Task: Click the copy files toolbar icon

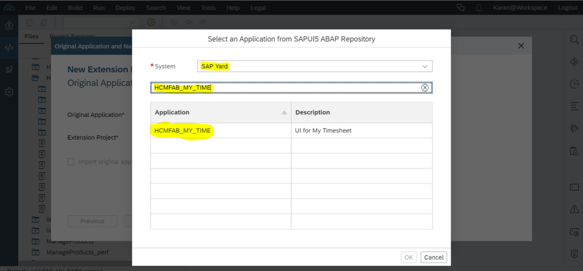Action: pos(44,22)
